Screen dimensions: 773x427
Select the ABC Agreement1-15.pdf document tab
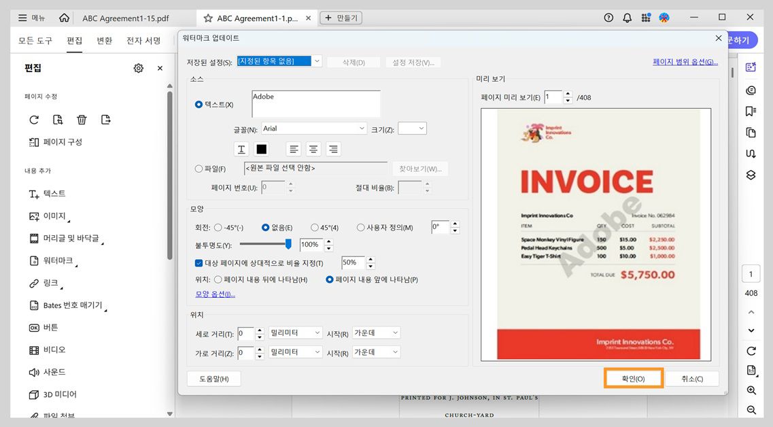click(x=128, y=18)
